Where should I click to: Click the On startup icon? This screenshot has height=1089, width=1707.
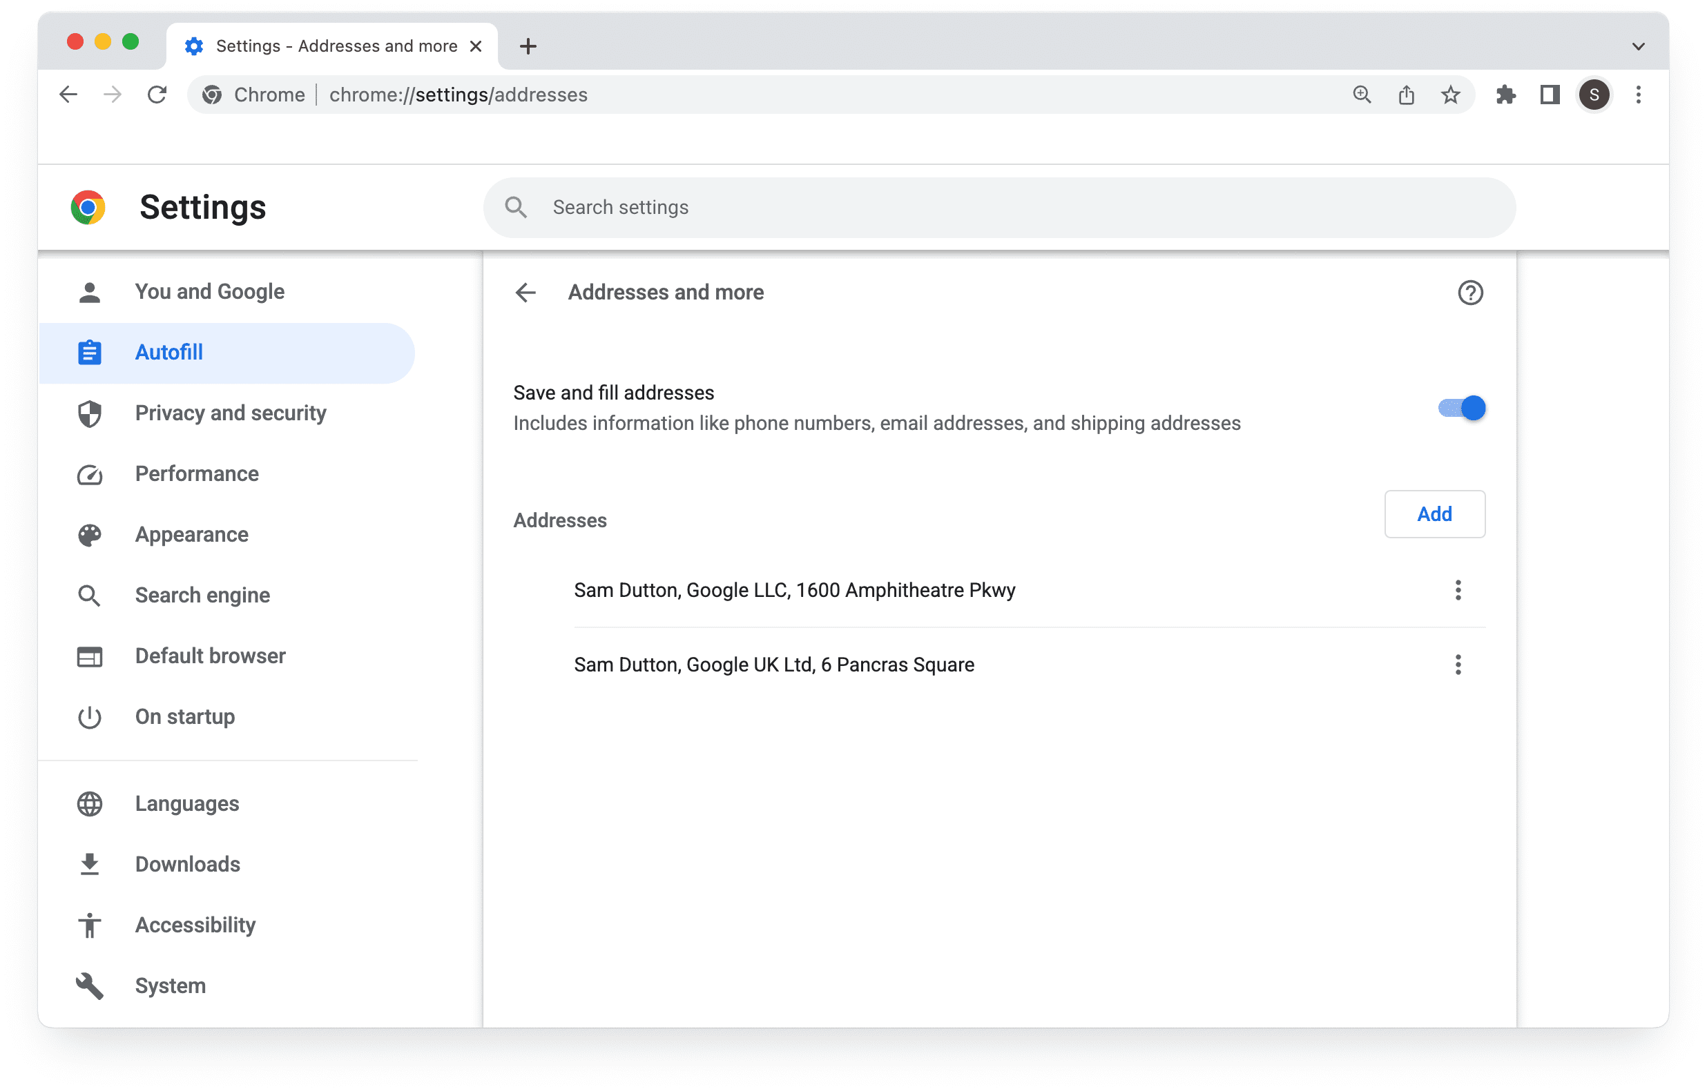point(88,716)
